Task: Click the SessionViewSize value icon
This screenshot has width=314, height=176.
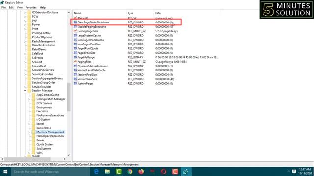Action: click(x=75, y=79)
